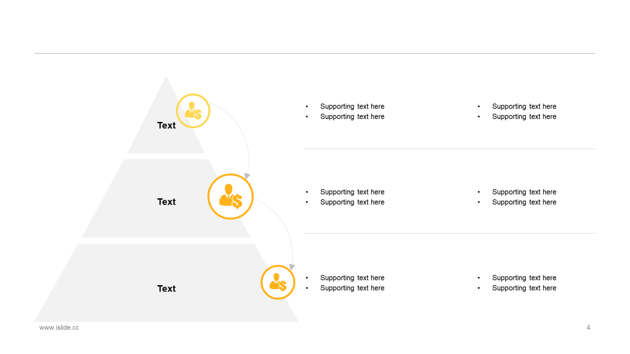Click the second supporting text line in the top-right group

pyautogui.click(x=524, y=117)
